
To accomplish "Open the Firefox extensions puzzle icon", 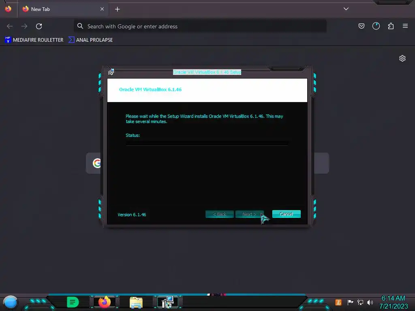I will (391, 26).
